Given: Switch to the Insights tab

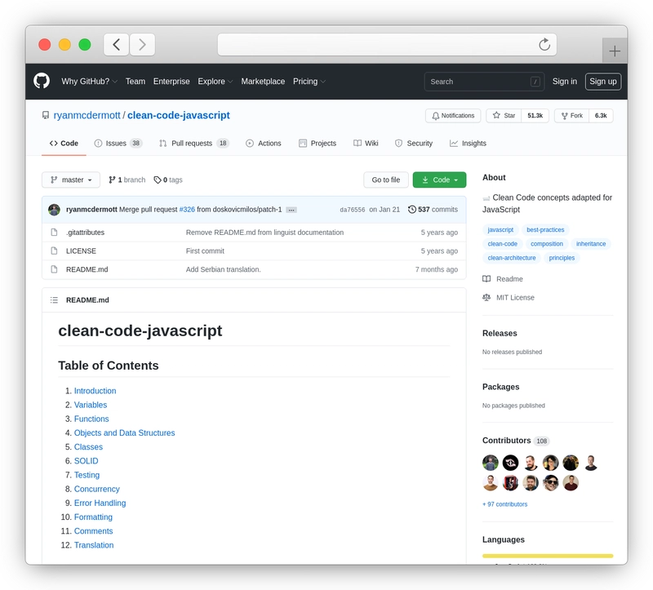Looking at the screenshot, I should pos(468,144).
